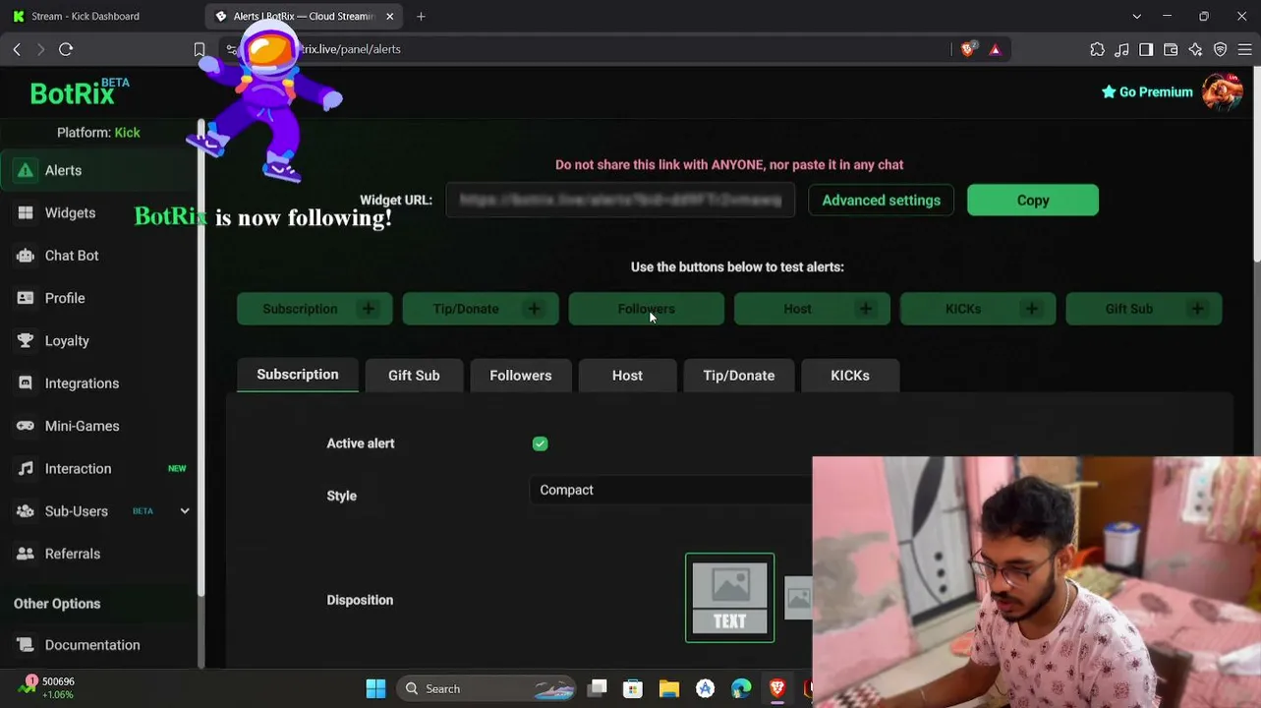This screenshot has width=1261, height=708.
Task: Open the Brave Wallet icon
Action: point(1171,49)
